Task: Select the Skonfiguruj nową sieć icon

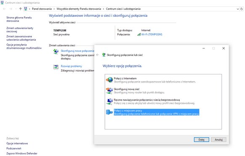Action: (109, 91)
